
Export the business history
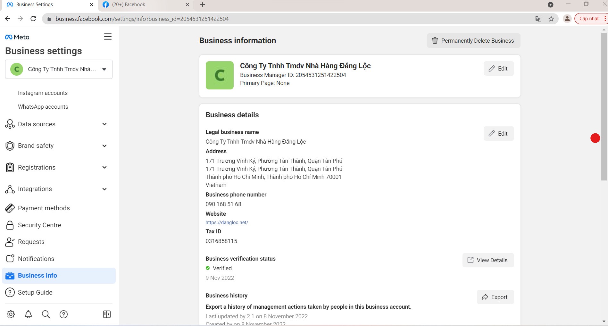tap(495, 297)
